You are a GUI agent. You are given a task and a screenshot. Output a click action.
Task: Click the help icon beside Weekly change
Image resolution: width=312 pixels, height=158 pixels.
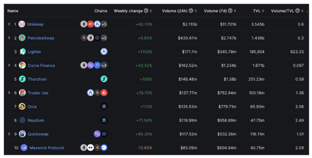click(x=146, y=11)
